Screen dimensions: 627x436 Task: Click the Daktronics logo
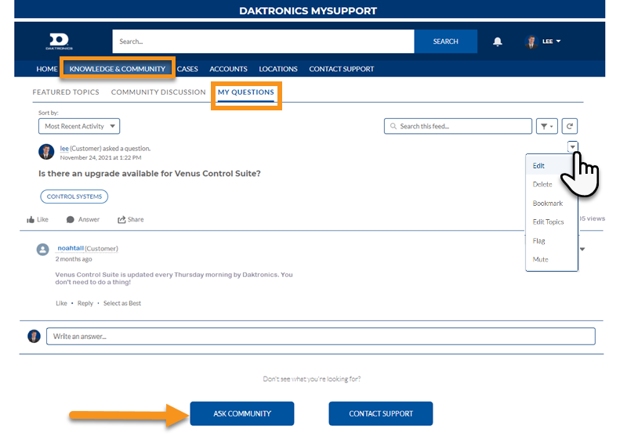pyautogui.click(x=60, y=41)
